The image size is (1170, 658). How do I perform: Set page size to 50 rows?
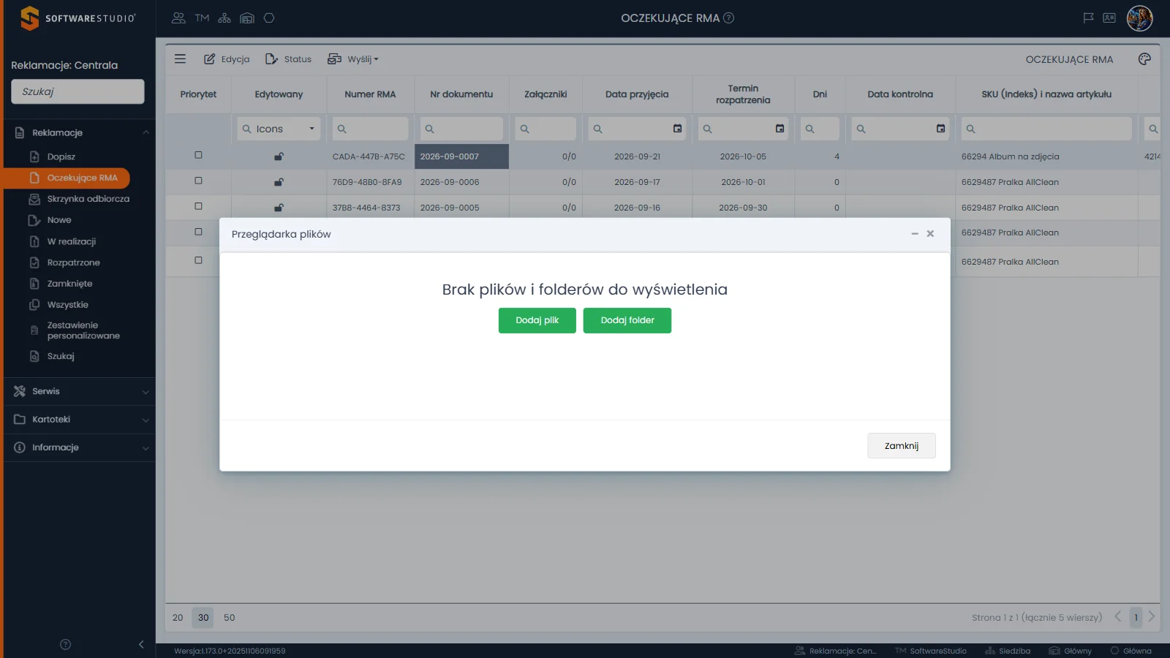230,617
